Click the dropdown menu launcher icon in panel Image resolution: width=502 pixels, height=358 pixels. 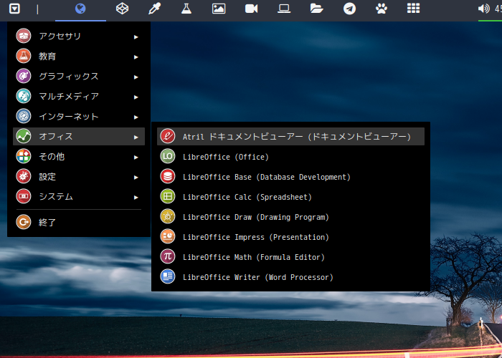click(14, 9)
